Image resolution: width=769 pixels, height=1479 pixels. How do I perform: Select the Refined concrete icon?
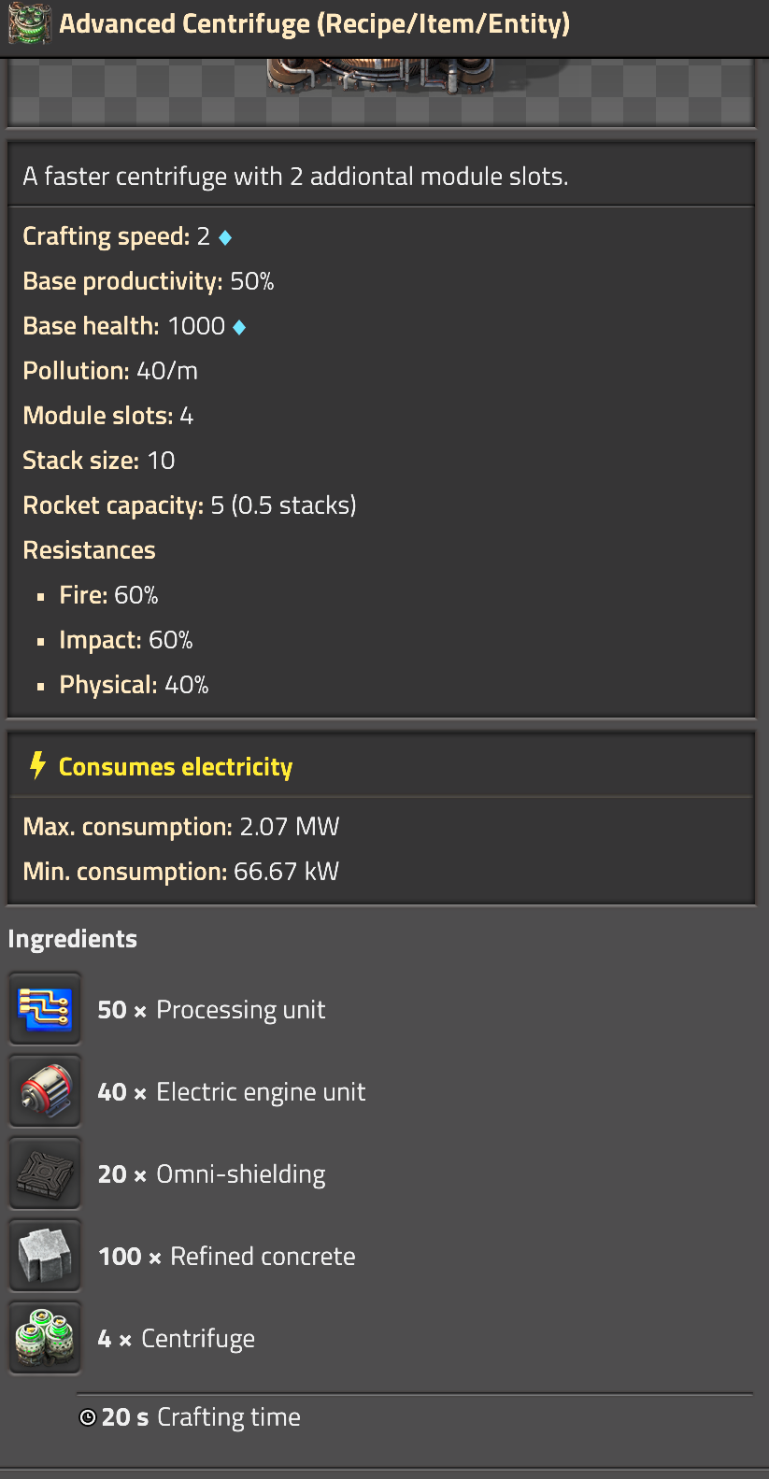(x=45, y=1256)
